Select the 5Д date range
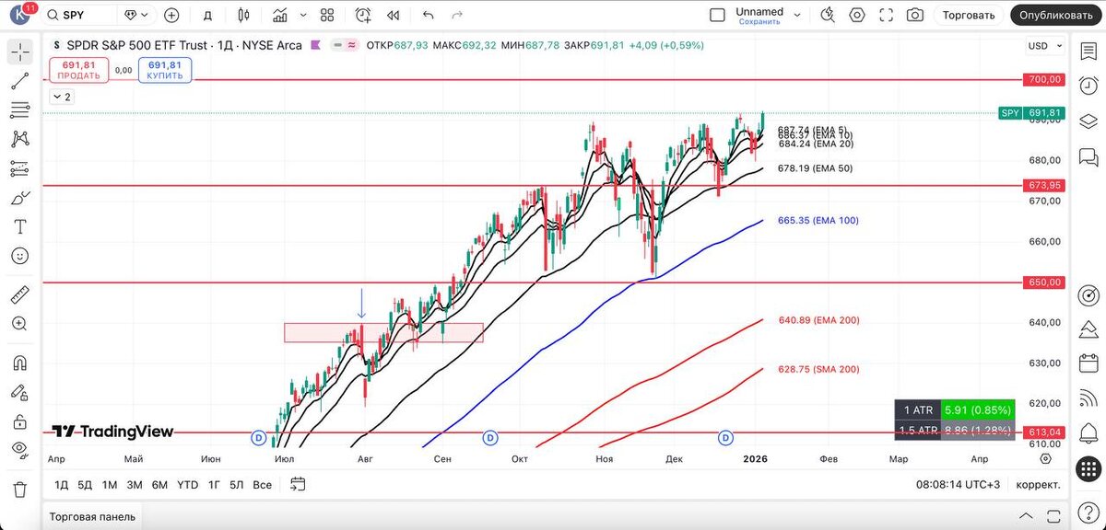 [85, 484]
